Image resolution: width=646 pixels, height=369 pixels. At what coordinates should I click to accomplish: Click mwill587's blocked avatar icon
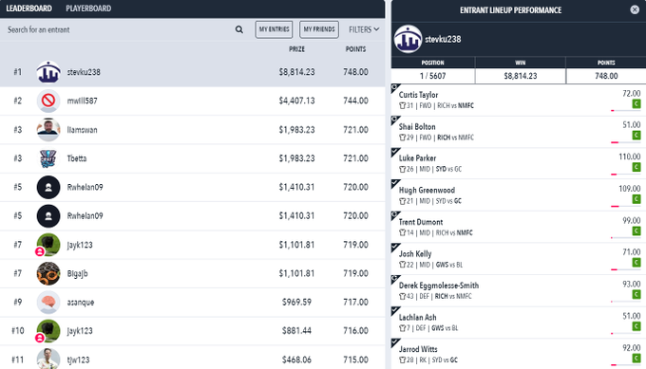click(48, 101)
